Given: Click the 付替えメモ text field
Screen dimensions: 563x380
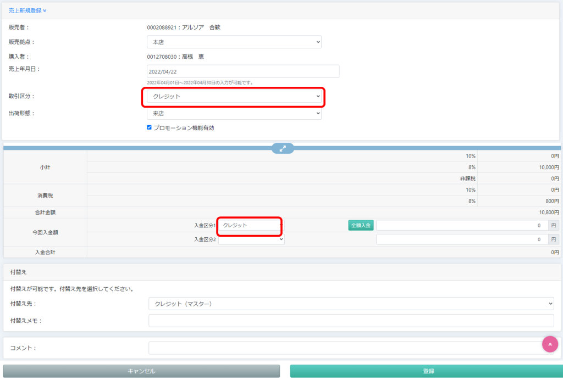Looking at the screenshot, I should pos(351,321).
